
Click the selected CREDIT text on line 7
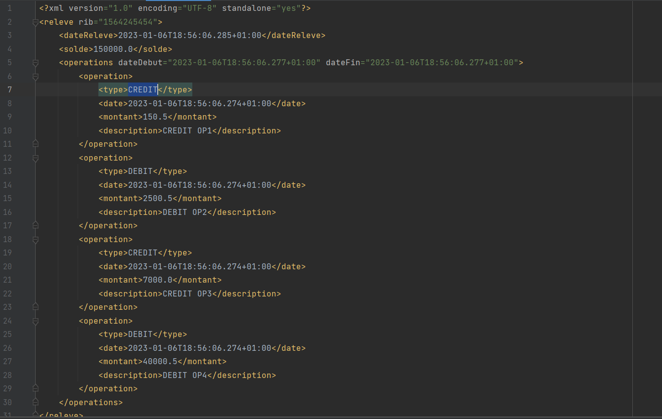tap(143, 89)
